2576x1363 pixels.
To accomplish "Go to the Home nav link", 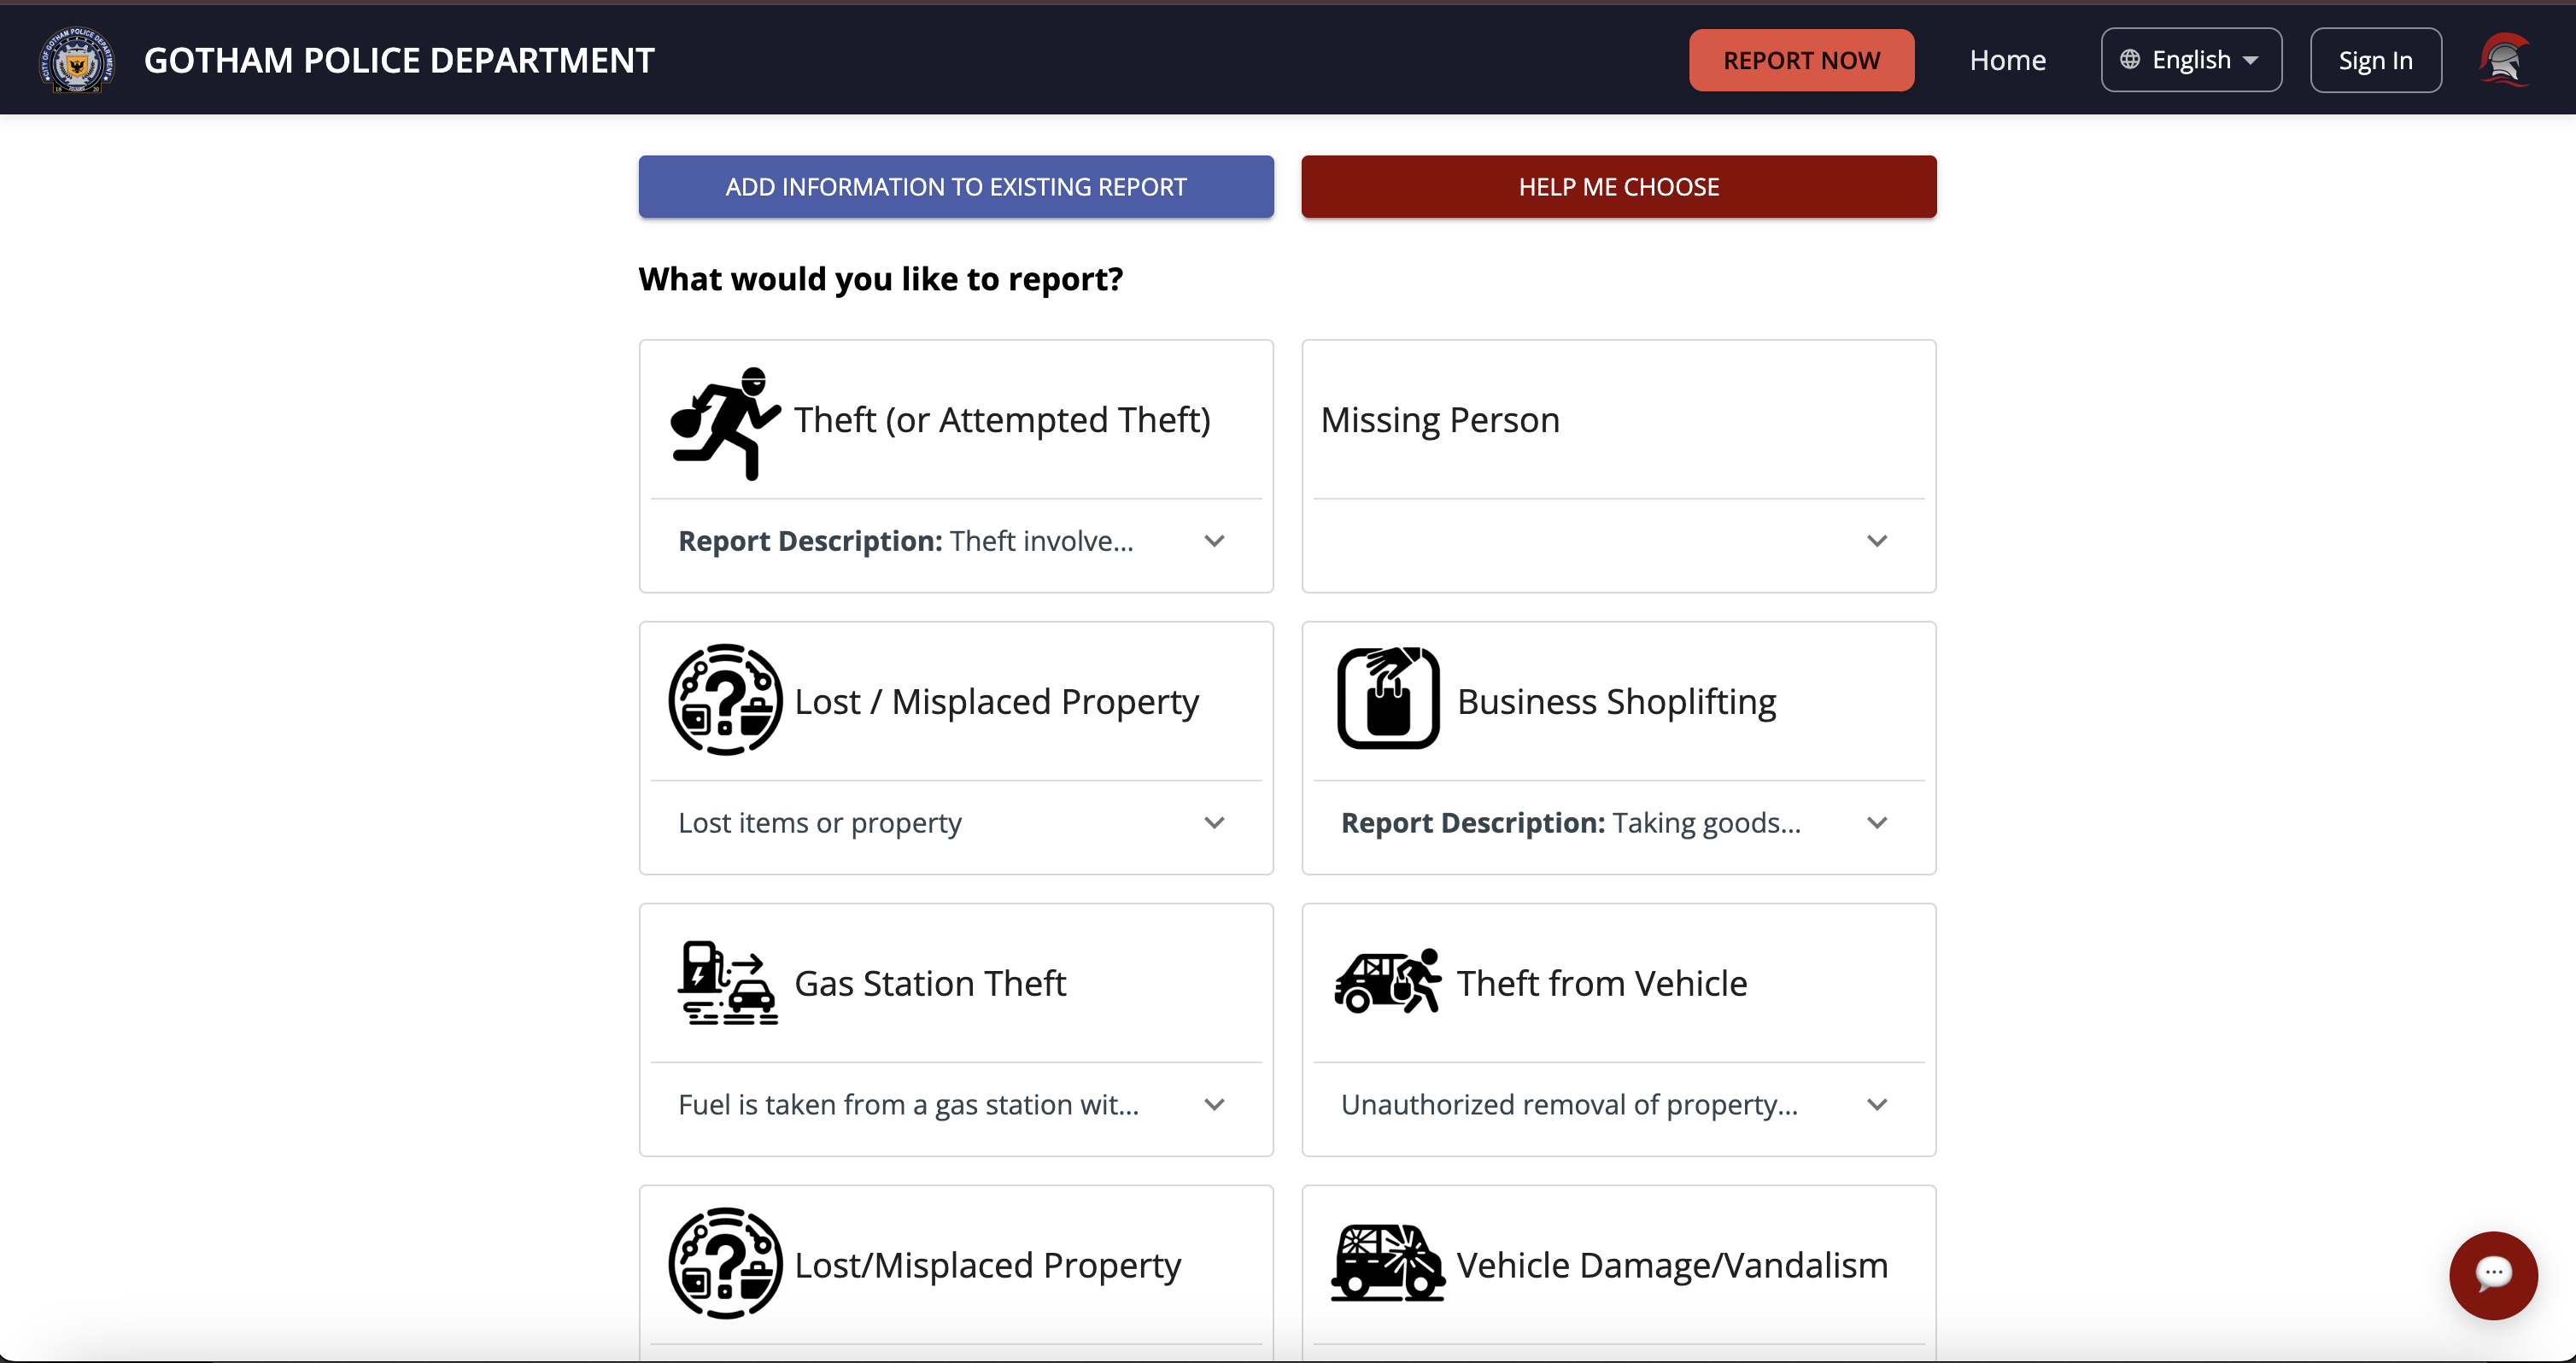I will tap(2007, 60).
